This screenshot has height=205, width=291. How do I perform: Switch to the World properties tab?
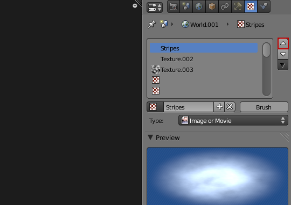pyautogui.click(x=199, y=6)
